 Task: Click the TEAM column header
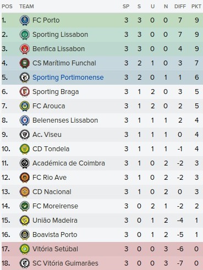click(x=26, y=7)
